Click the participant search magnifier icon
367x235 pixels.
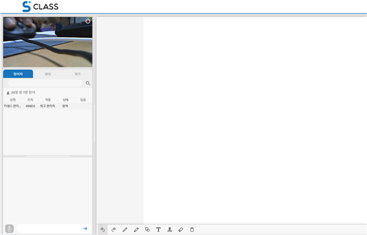click(88, 83)
